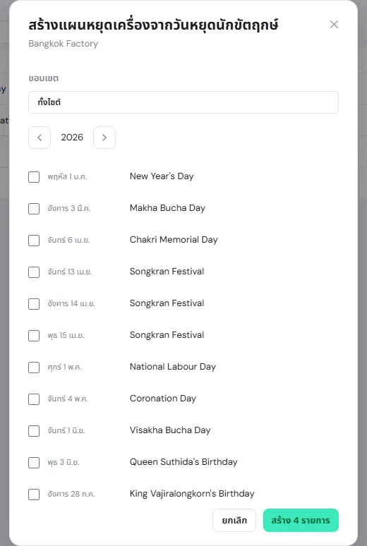Tick the Makha Bucha Day checkbox
The height and width of the screenshot is (546, 367).
[x=34, y=209]
